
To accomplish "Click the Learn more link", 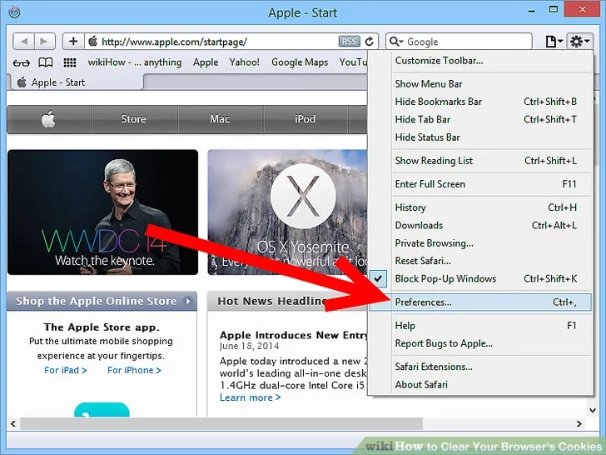I will coord(250,397).
